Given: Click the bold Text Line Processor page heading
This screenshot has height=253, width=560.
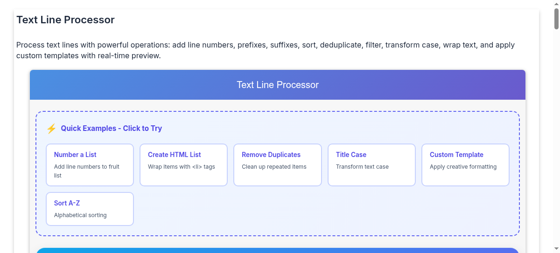Looking at the screenshot, I should (x=65, y=20).
